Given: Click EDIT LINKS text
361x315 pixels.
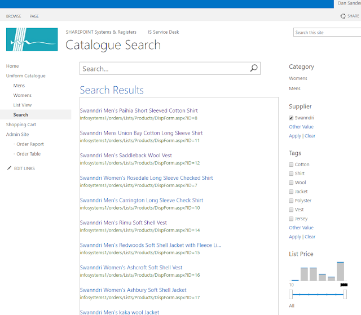Looking at the screenshot, I should [24, 168].
